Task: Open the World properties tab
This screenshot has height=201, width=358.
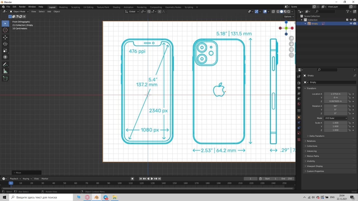Action: (299, 104)
